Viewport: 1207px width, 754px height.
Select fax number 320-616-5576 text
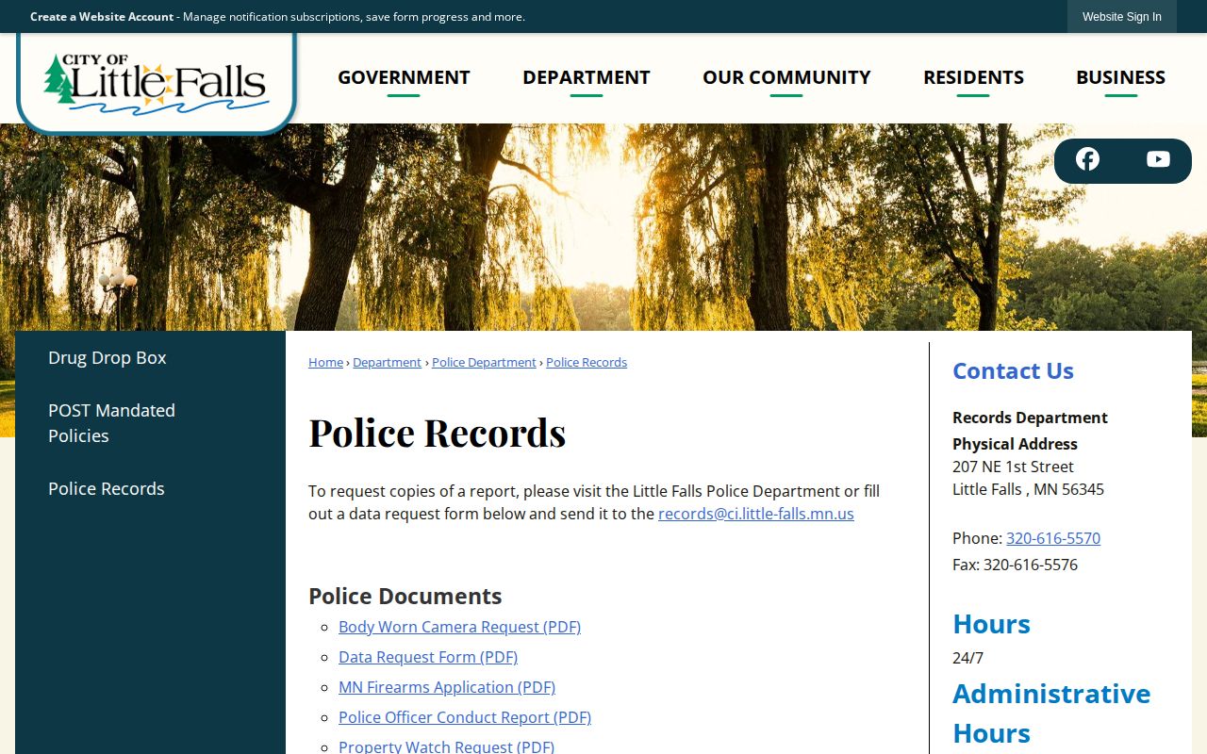pyautogui.click(x=1031, y=565)
